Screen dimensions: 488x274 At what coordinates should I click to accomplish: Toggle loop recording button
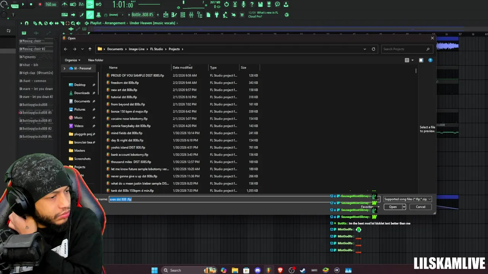point(98,5)
